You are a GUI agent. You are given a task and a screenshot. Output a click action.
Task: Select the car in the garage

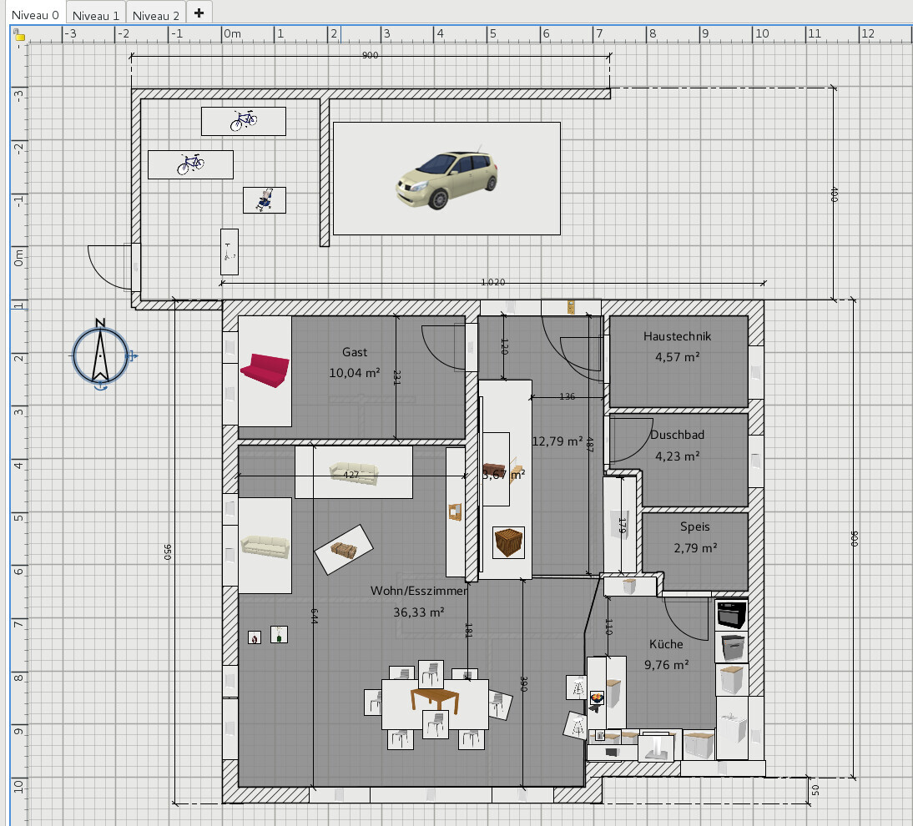click(446, 179)
